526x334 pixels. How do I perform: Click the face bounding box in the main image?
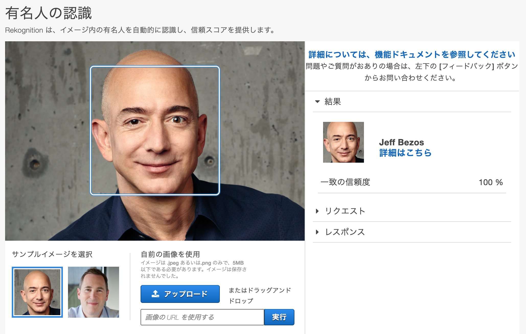(x=155, y=131)
